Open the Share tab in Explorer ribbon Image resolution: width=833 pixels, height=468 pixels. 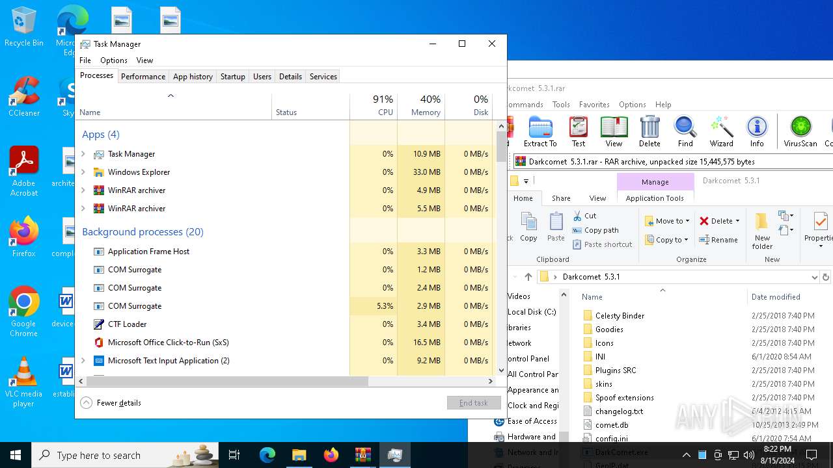pyautogui.click(x=561, y=198)
